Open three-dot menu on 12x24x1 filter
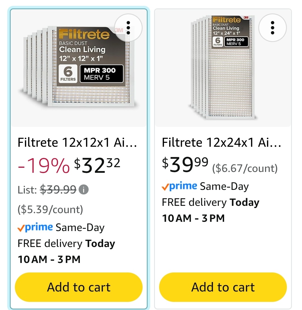The height and width of the screenshot is (310, 302). tap(272, 28)
